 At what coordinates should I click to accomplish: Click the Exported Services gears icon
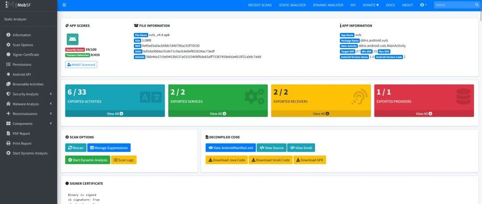(x=254, y=96)
